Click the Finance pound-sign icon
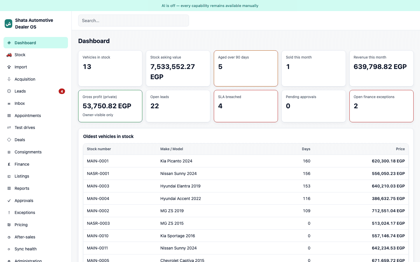 pos(9,164)
